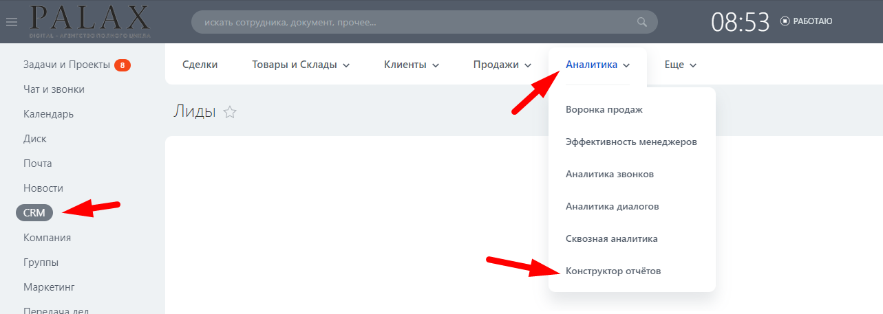
Task: Click the PALAX logo
Action: tap(89, 21)
